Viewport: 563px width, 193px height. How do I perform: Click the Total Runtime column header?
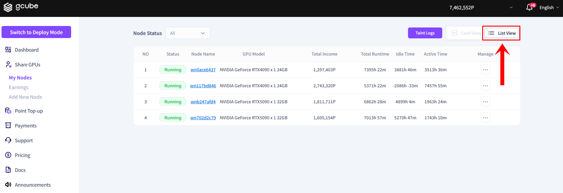point(375,54)
